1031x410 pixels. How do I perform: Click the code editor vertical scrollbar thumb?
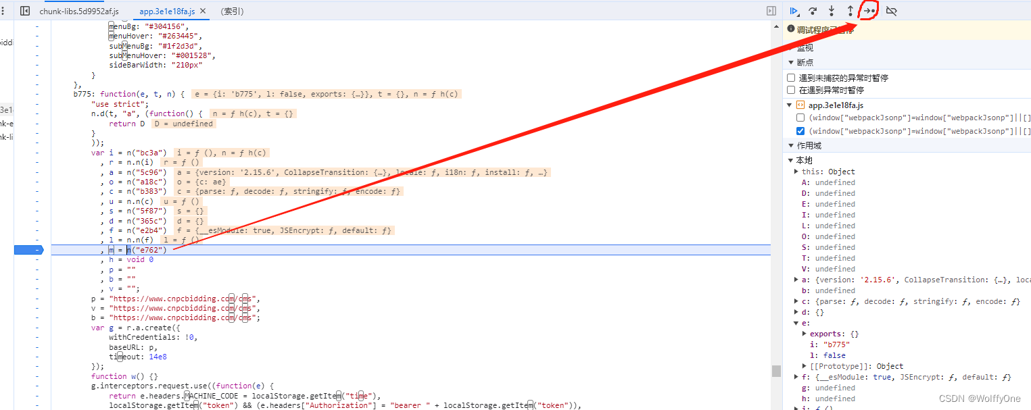tap(777, 371)
